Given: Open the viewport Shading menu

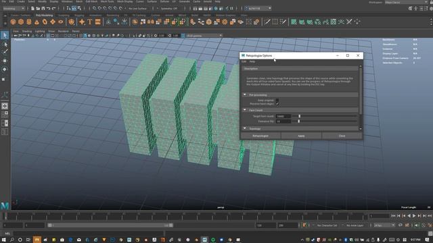Looking at the screenshot, I should coord(27,32).
